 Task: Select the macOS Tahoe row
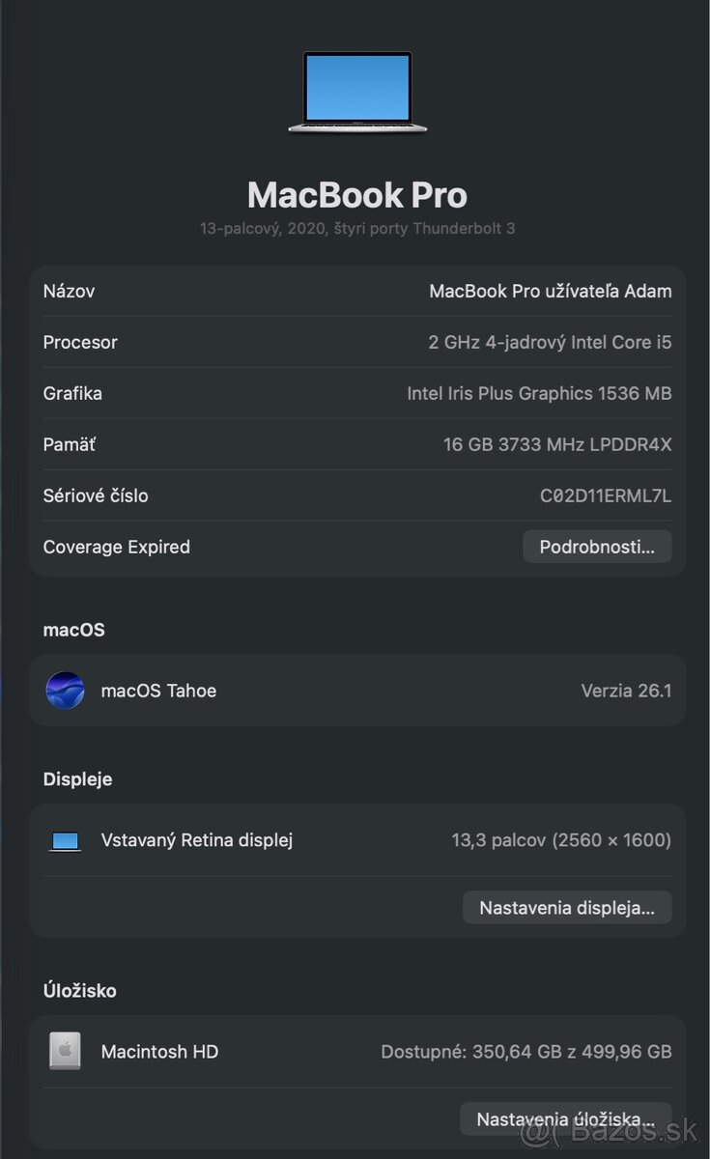pyautogui.click(x=356, y=690)
